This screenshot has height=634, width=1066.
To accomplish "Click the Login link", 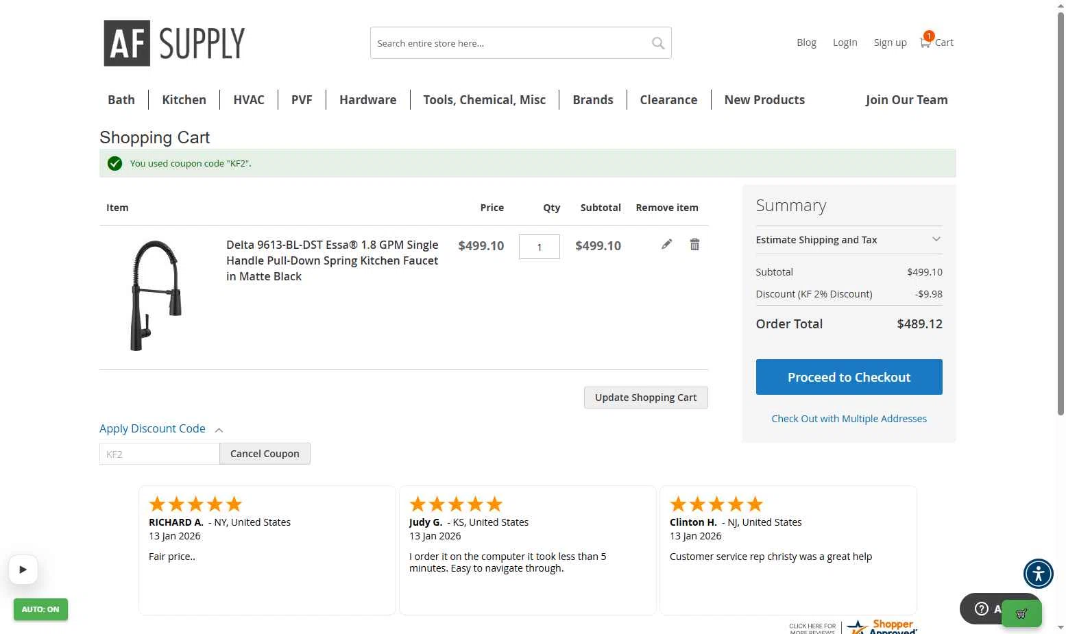I will [x=845, y=42].
